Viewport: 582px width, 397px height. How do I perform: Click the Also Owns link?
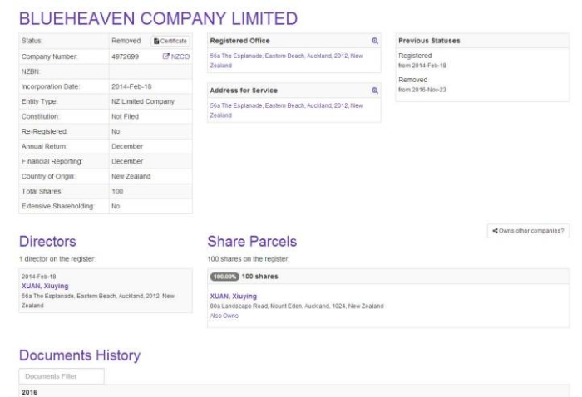224,316
